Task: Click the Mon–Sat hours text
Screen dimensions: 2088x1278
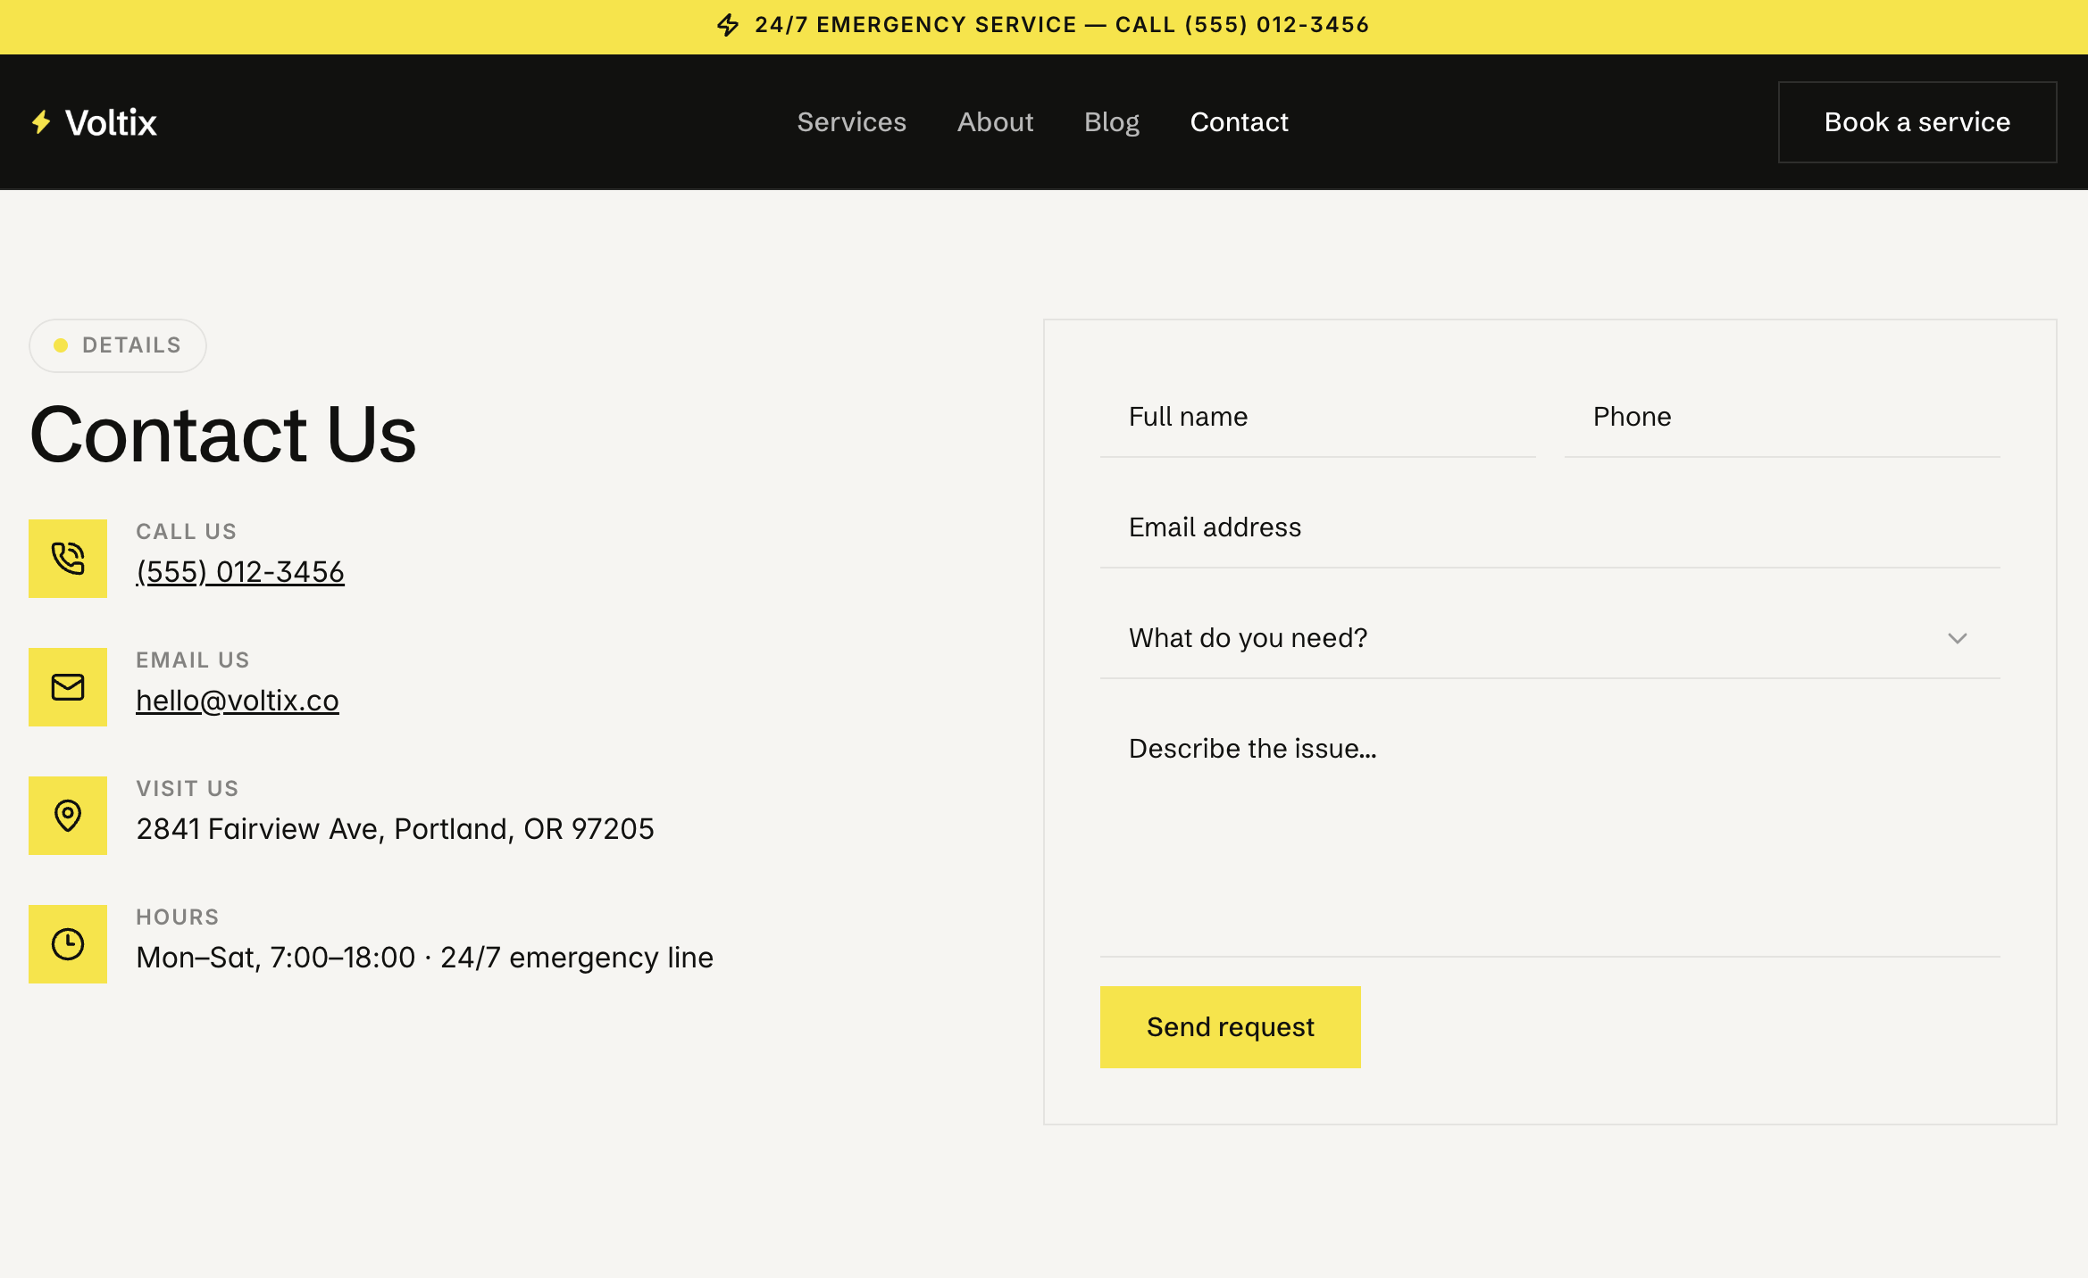Action: (x=424, y=958)
